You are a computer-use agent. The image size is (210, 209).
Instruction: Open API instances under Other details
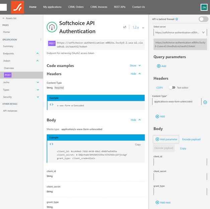tap(10, 111)
